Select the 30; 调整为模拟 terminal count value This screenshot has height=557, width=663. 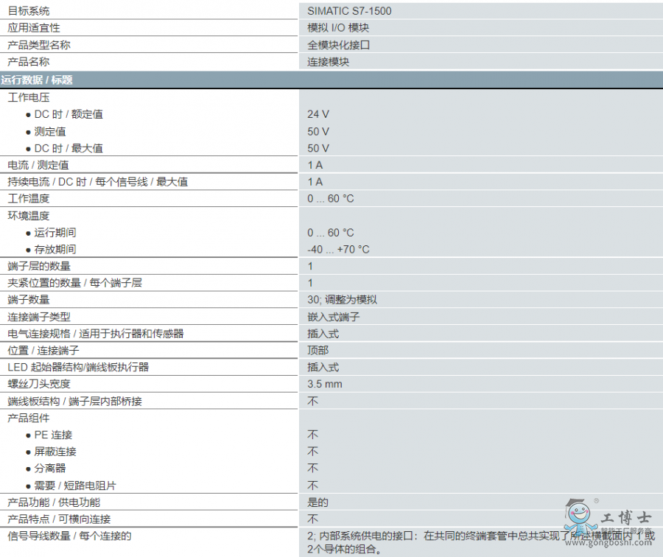click(342, 300)
